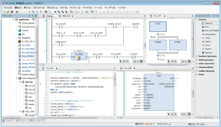Viewport: 221px width, 127px height.
Task: Select POU_FBD (PRG) in the device tree
Action: click(x=27, y=53)
